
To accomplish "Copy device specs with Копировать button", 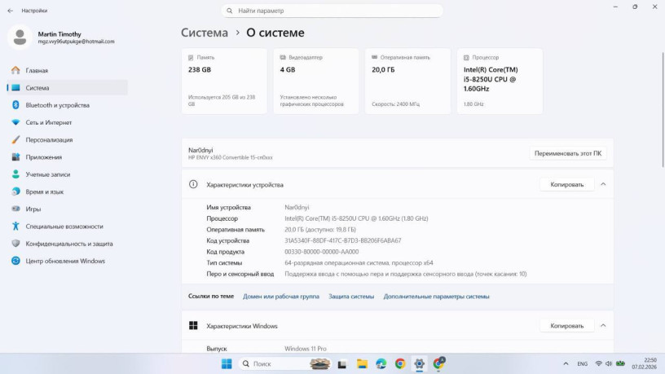I will click(566, 185).
